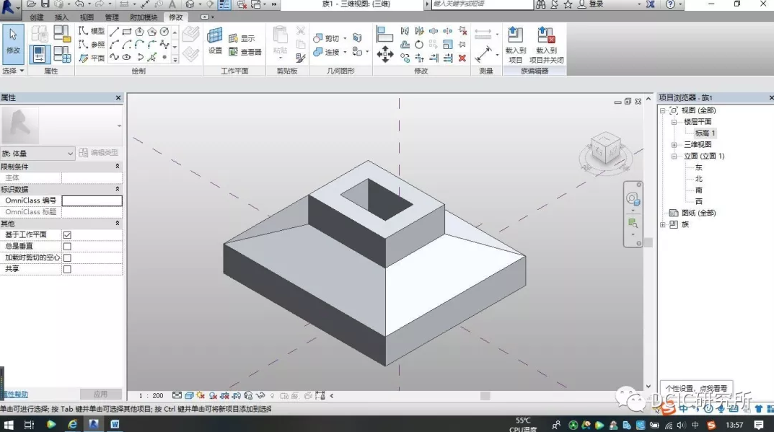
Task: Click the Undo arrow icon
Action: pos(79,4)
